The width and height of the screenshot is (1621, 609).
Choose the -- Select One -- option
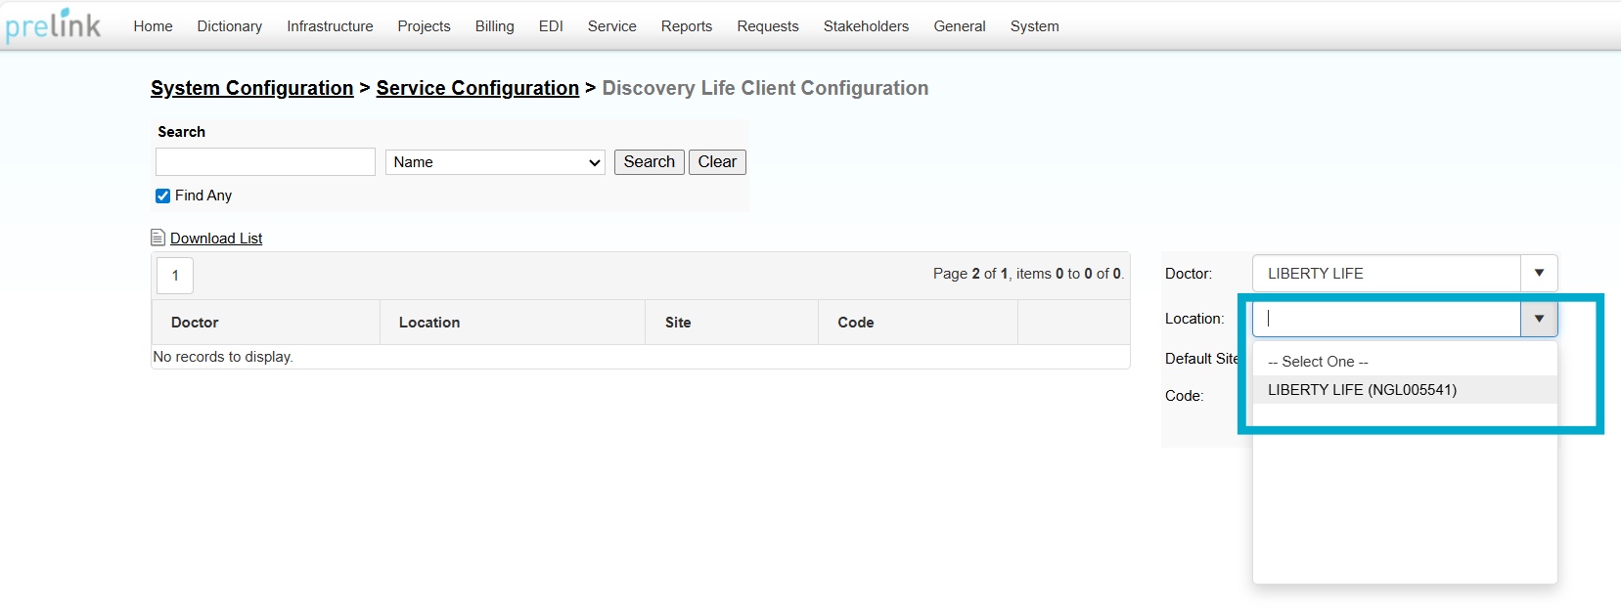(x=1405, y=362)
